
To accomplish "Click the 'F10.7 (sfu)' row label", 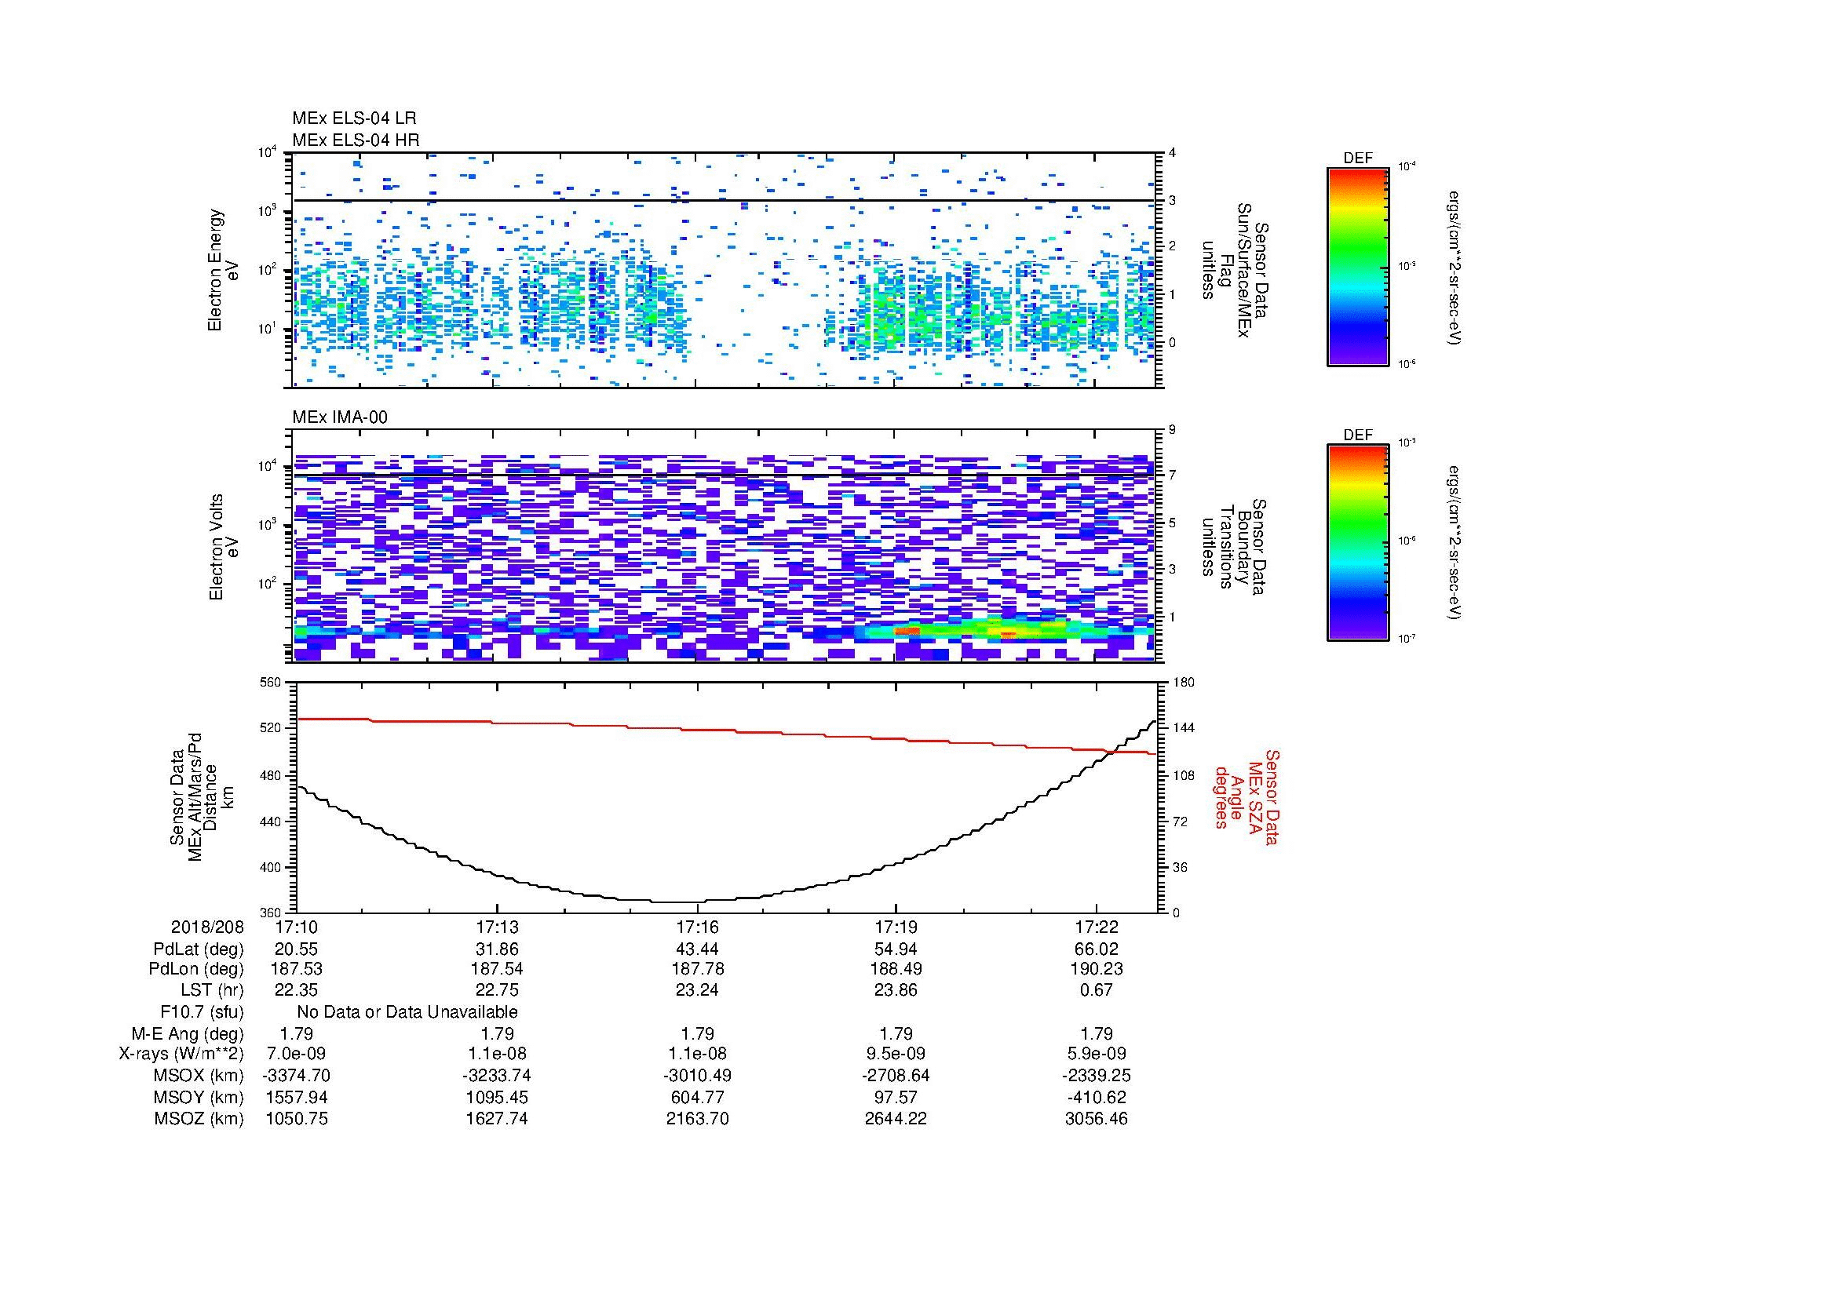I will coord(202,1012).
